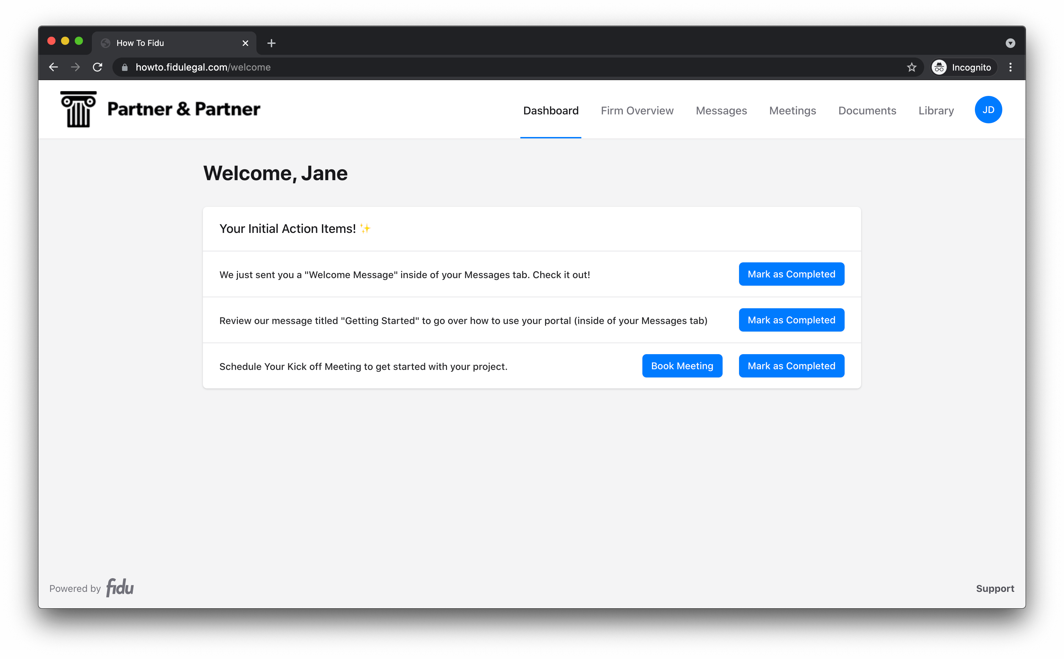This screenshot has width=1064, height=659.
Task: Mark the Kick off Meeting item as completed
Action: [x=791, y=366]
